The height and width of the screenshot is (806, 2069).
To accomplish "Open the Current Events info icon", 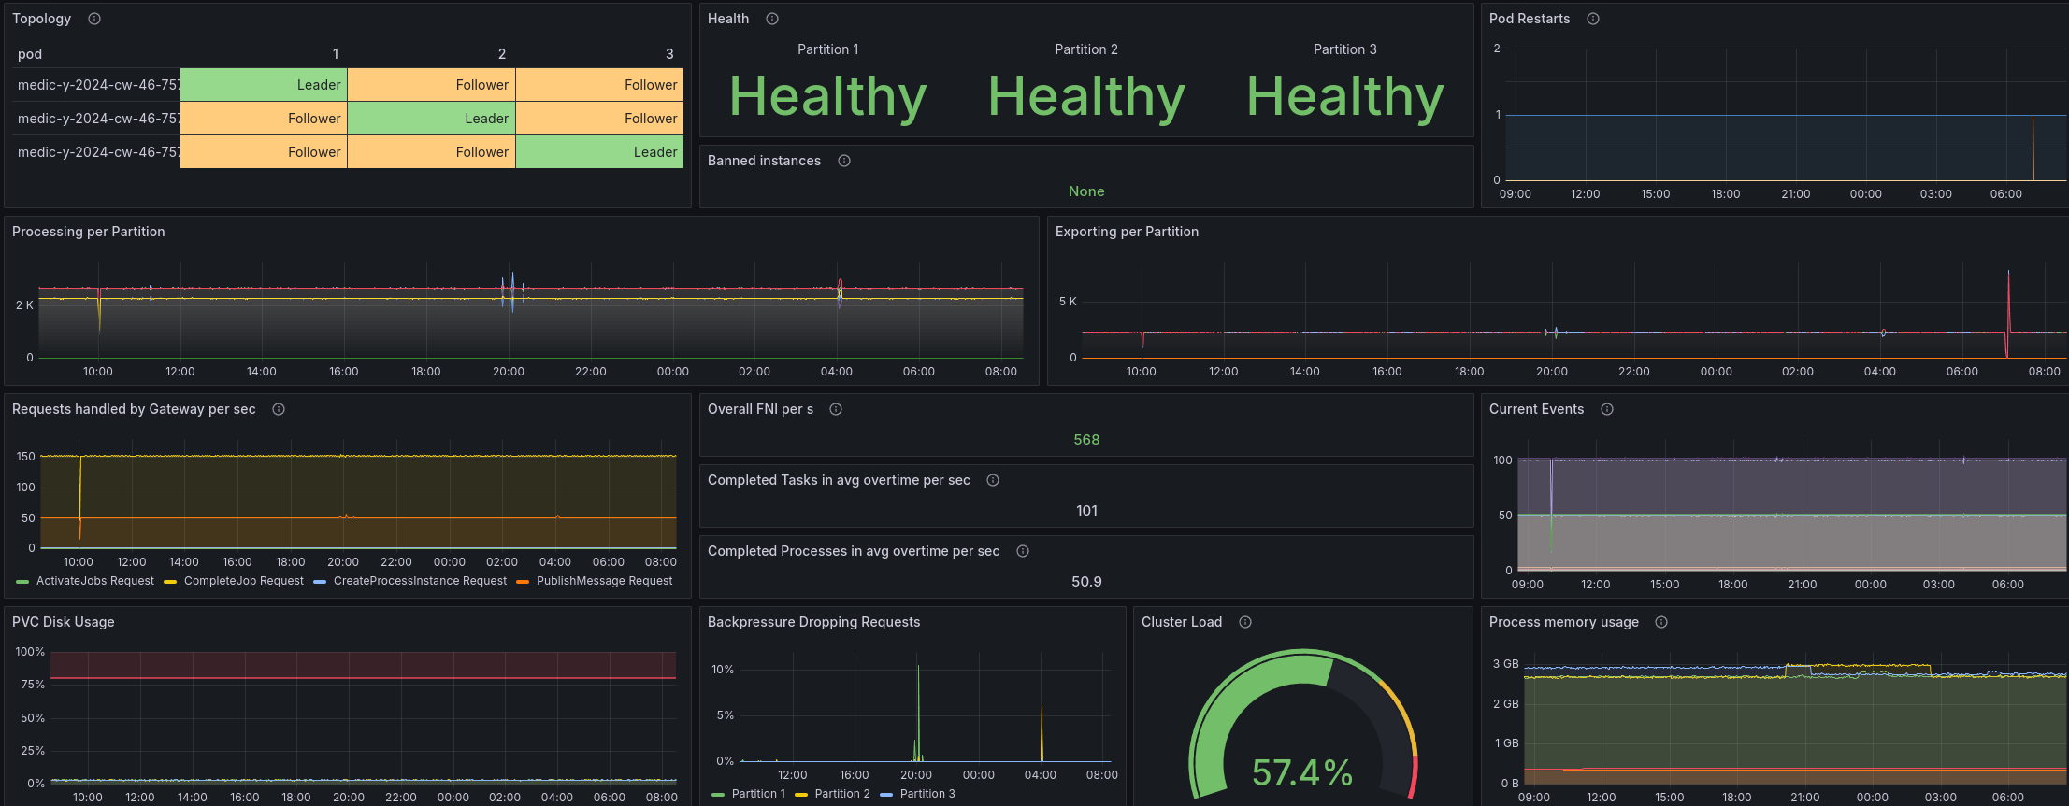I will (x=1607, y=409).
